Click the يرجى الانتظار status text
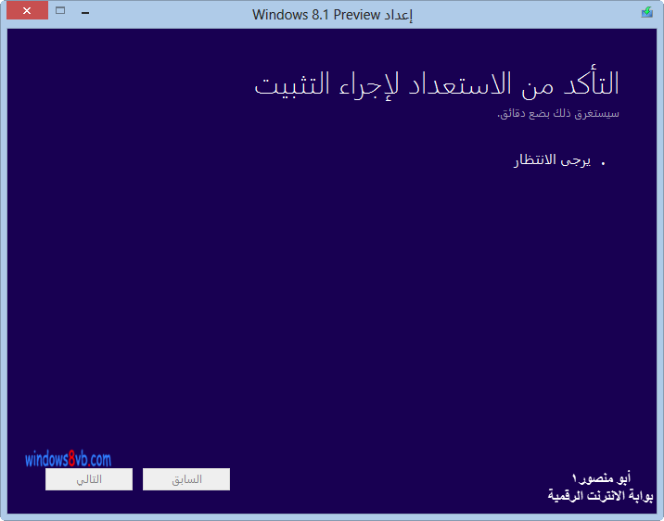 pos(552,160)
